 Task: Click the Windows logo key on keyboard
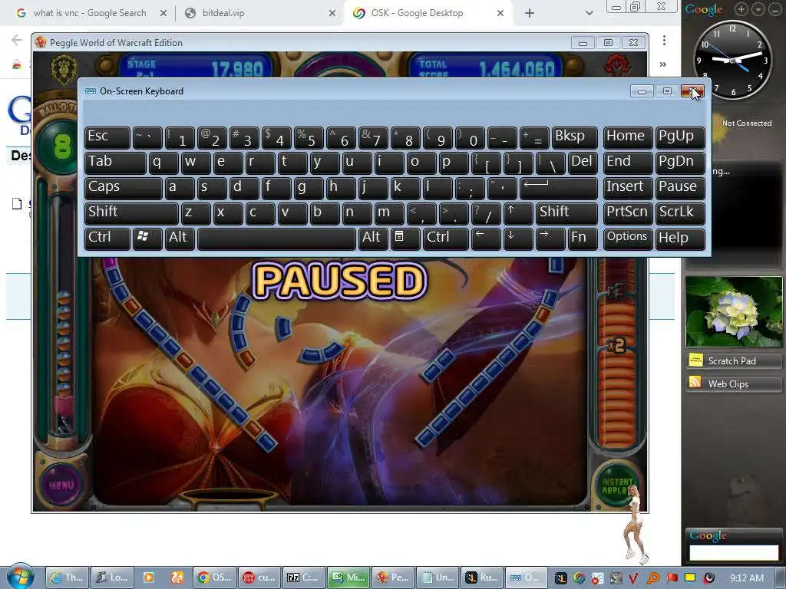coord(147,238)
